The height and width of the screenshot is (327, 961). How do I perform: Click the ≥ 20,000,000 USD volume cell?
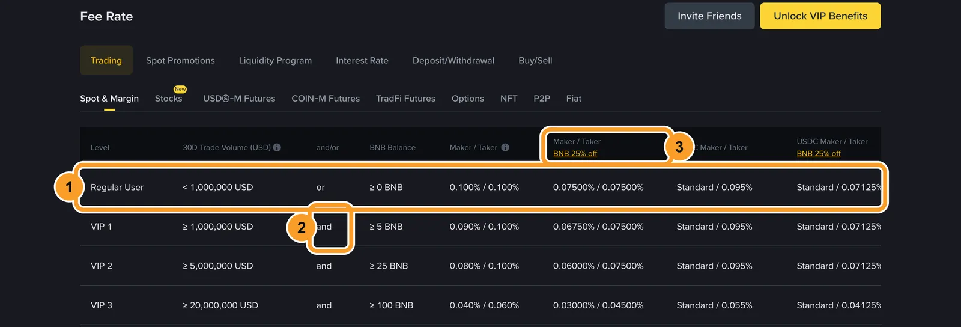click(220, 305)
